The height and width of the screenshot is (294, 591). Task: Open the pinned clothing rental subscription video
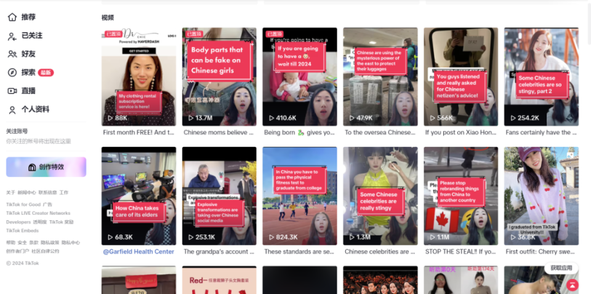(139, 76)
